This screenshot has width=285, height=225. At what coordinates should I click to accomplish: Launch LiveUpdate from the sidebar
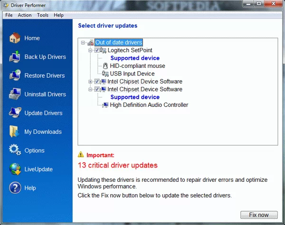click(38, 169)
